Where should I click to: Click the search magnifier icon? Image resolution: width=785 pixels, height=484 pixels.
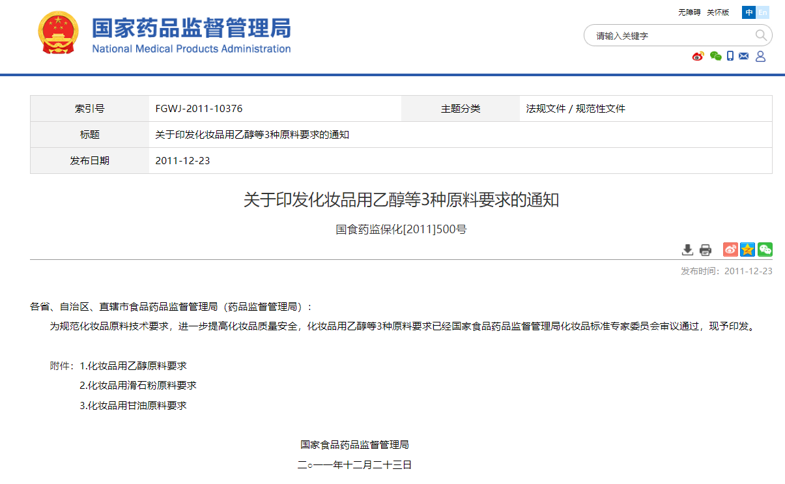(x=760, y=35)
